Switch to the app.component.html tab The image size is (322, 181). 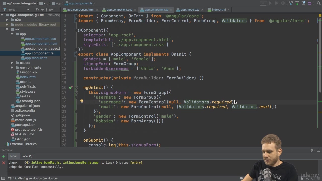point(80,10)
